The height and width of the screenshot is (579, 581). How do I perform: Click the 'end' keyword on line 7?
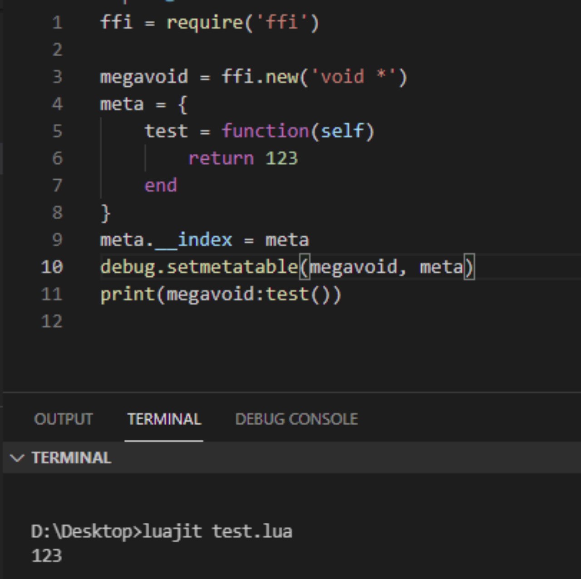(161, 186)
